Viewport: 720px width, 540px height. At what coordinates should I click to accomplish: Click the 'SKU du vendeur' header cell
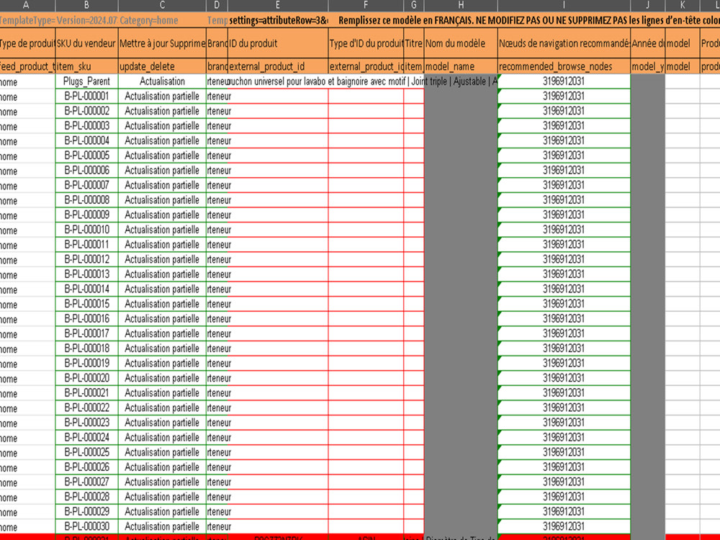[x=87, y=43]
